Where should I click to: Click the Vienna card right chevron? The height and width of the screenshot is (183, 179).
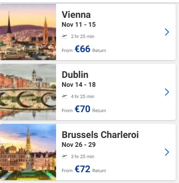tap(167, 32)
